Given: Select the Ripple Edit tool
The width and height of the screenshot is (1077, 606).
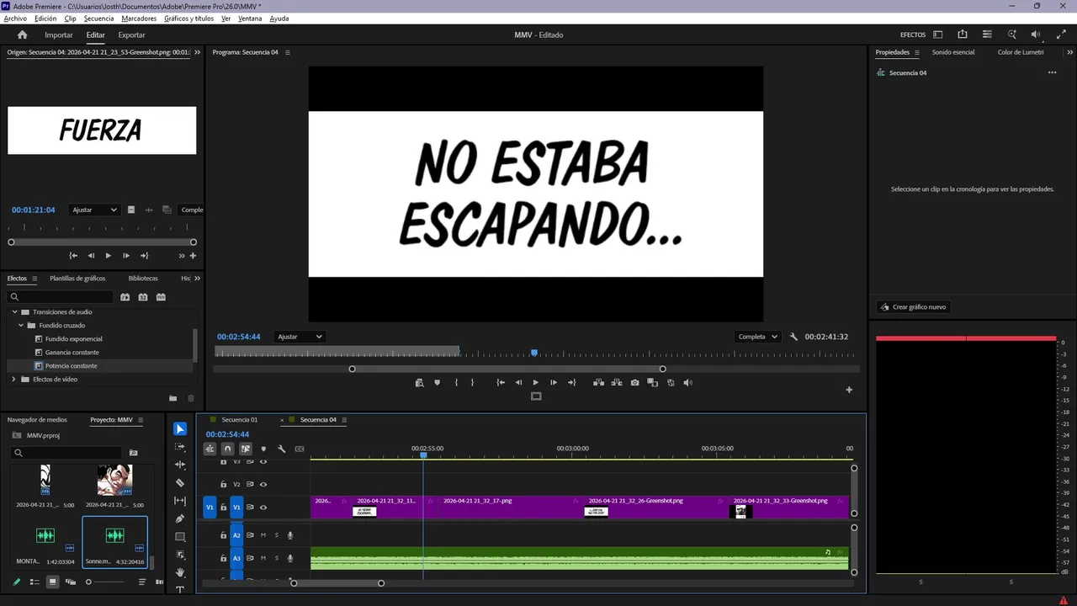Looking at the screenshot, I should 180,465.
